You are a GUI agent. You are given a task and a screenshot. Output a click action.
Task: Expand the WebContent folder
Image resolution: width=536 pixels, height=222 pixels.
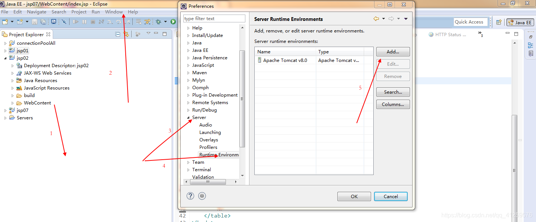(12, 103)
